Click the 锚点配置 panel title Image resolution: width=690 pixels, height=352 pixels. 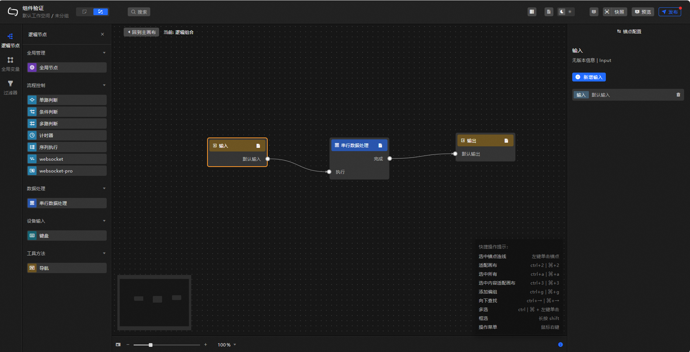pyautogui.click(x=629, y=32)
